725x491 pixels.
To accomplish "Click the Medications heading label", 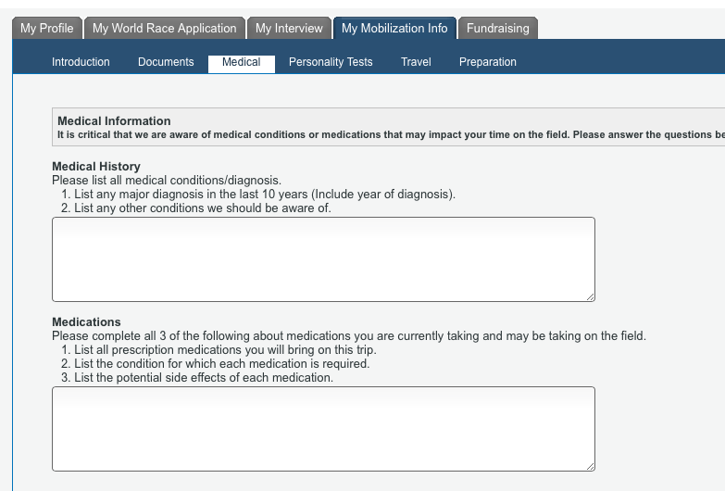I will point(86,322).
